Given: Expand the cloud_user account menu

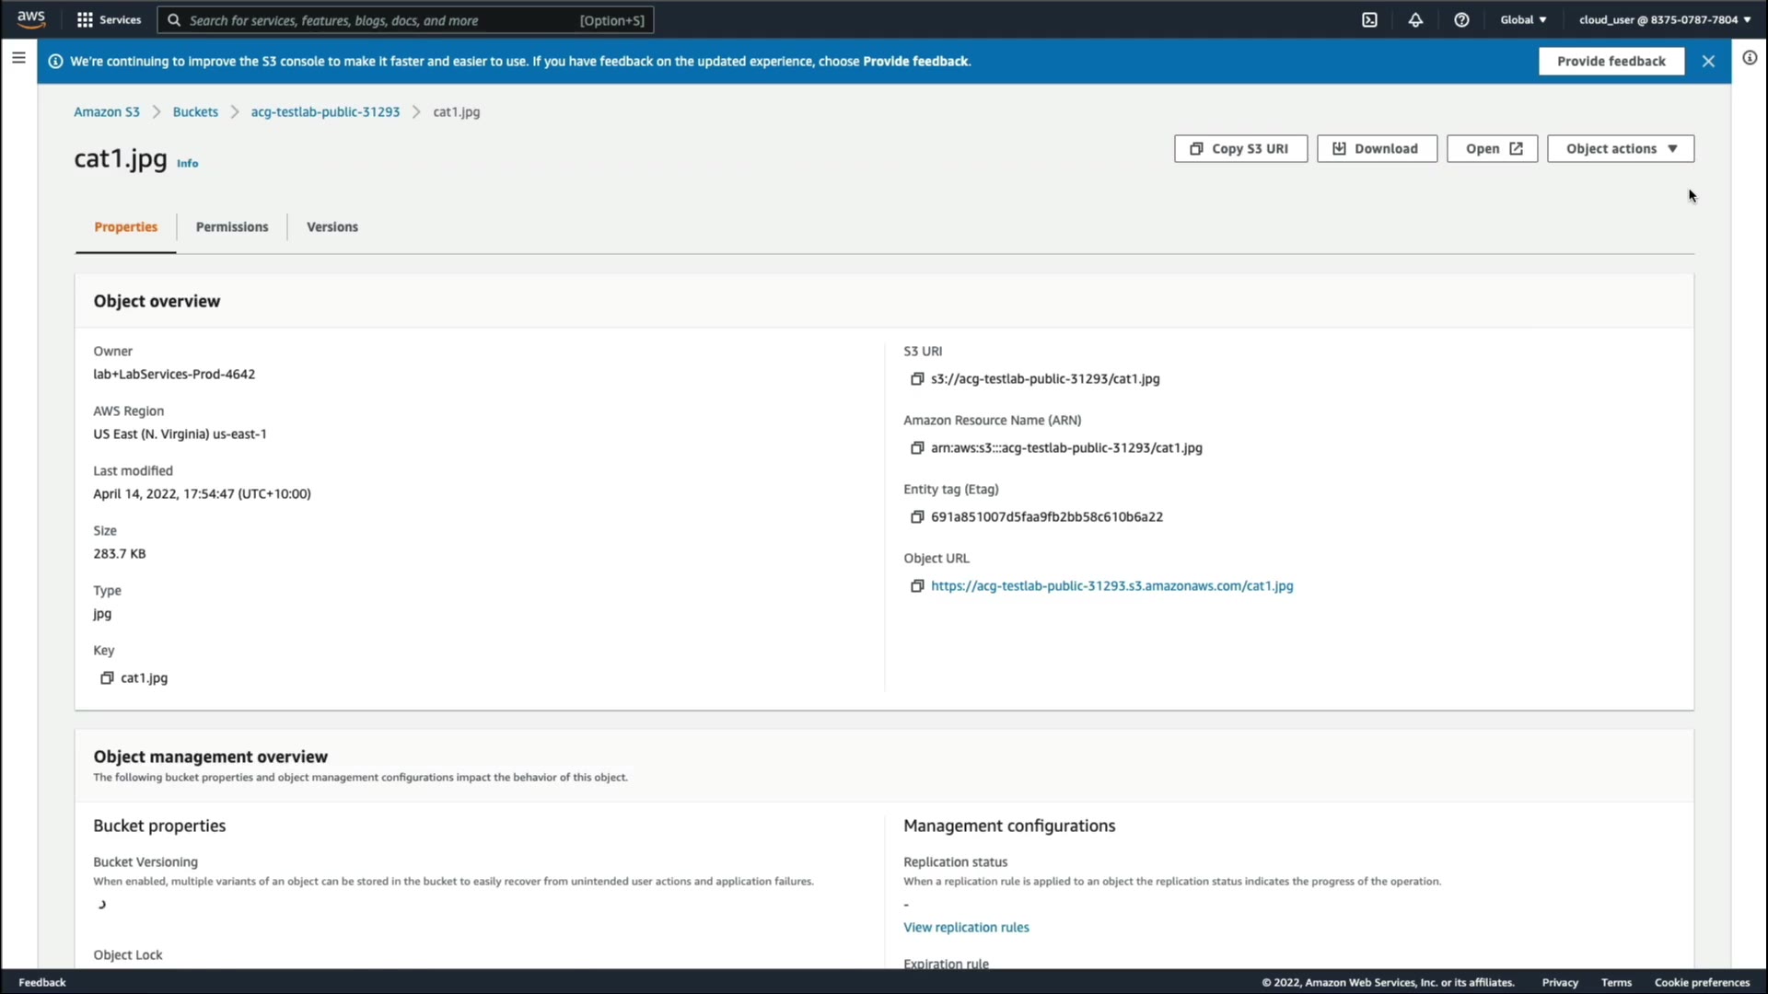Looking at the screenshot, I should click(x=1664, y=19).
